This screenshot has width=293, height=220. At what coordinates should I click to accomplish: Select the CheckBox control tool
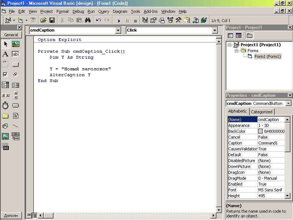click(5, 75)
